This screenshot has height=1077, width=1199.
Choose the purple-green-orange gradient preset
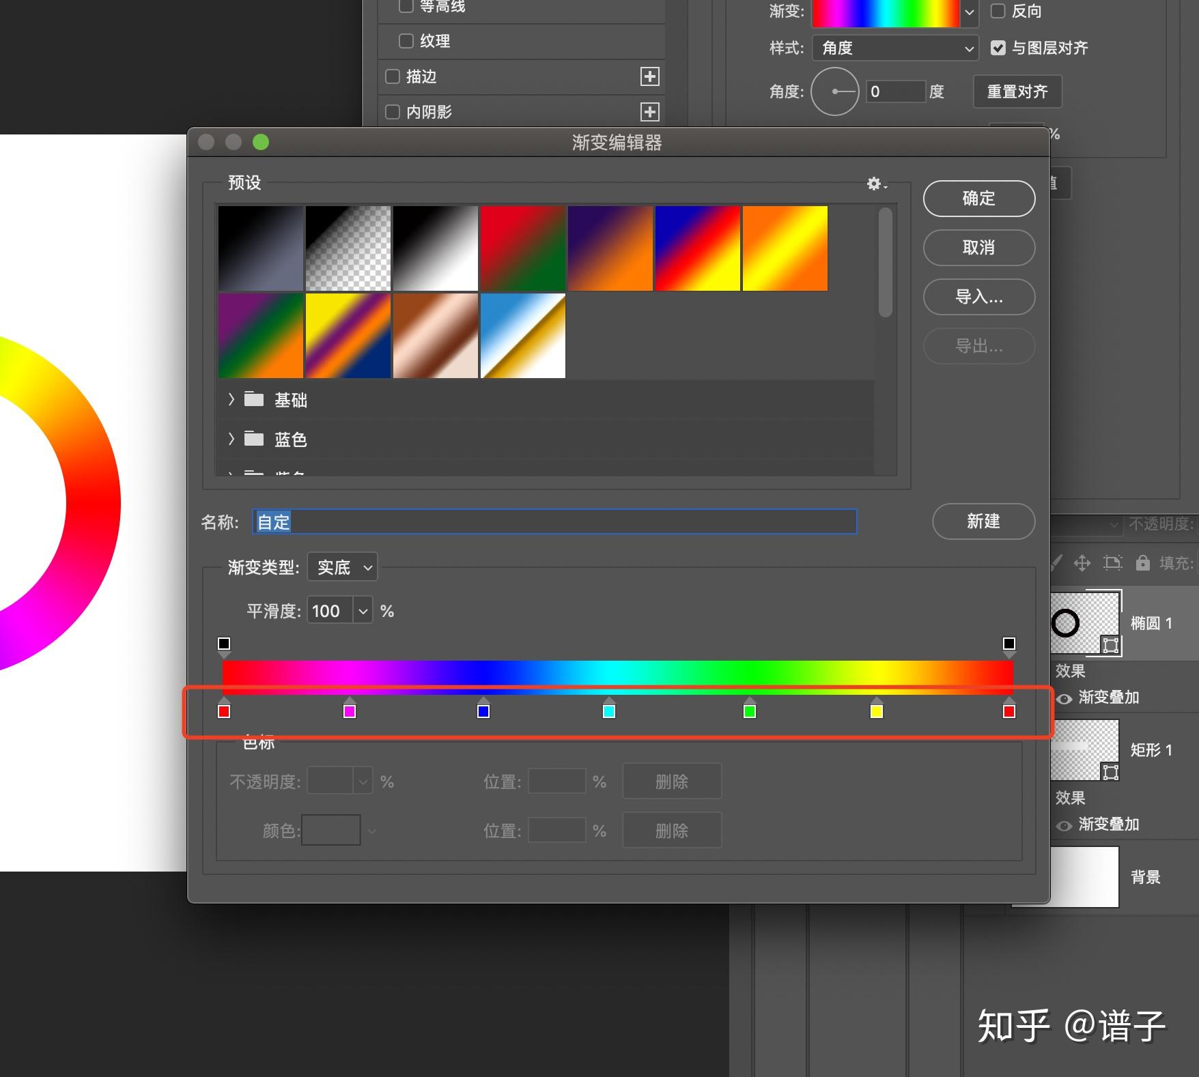[x=261, y=336]
